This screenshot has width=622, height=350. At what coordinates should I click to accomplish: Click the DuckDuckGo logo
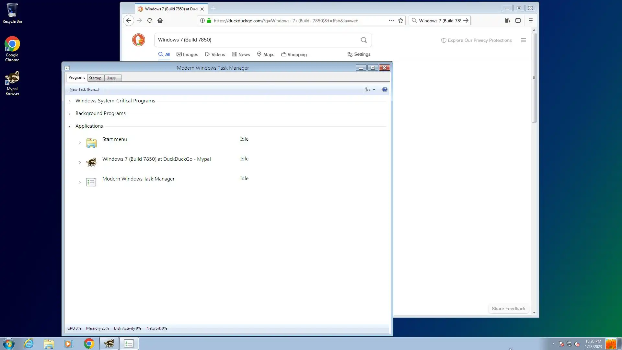click(x=139, y=40)
